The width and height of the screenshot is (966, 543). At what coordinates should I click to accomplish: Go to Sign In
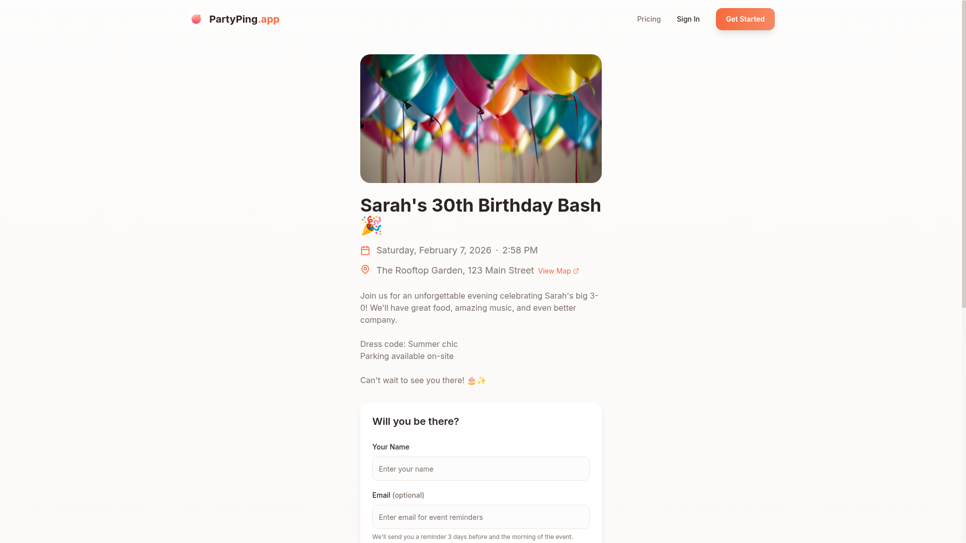[x=688, y=19]
